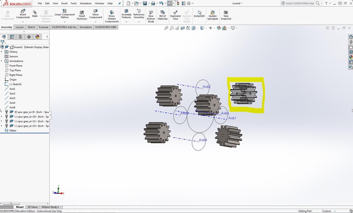
Task: Open the Custom units dropdown in status bar
Action: click(335, 211)
